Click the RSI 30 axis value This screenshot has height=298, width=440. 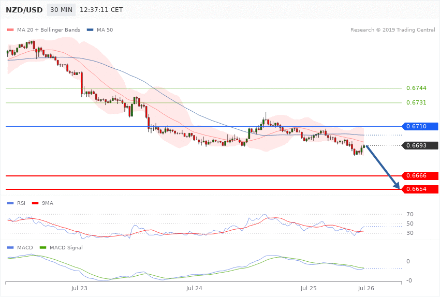409,233
